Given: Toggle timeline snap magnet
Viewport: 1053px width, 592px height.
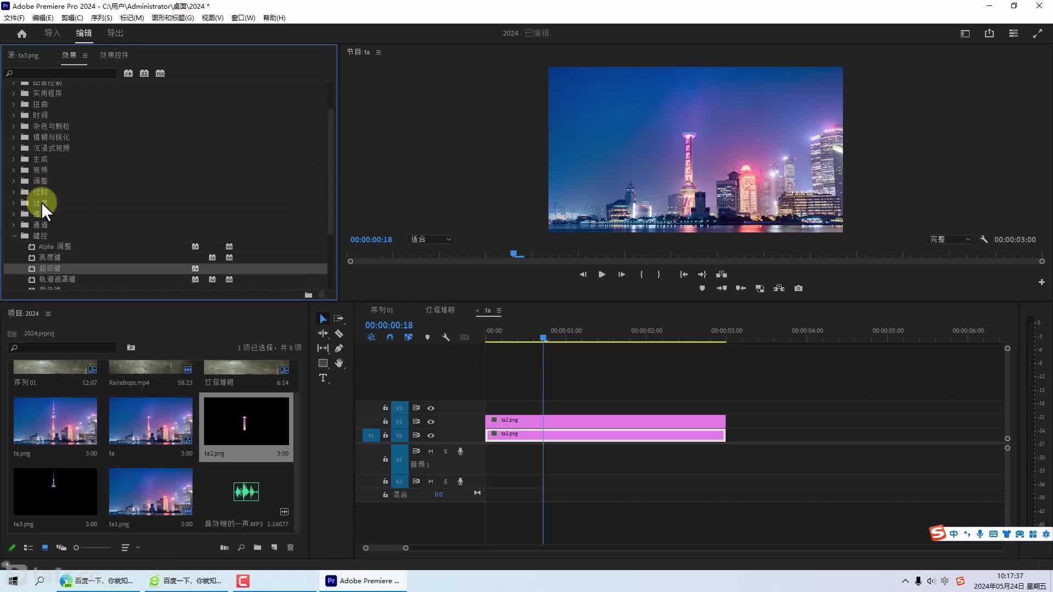Looking at the screenshot, I should [x=390, y=337].
